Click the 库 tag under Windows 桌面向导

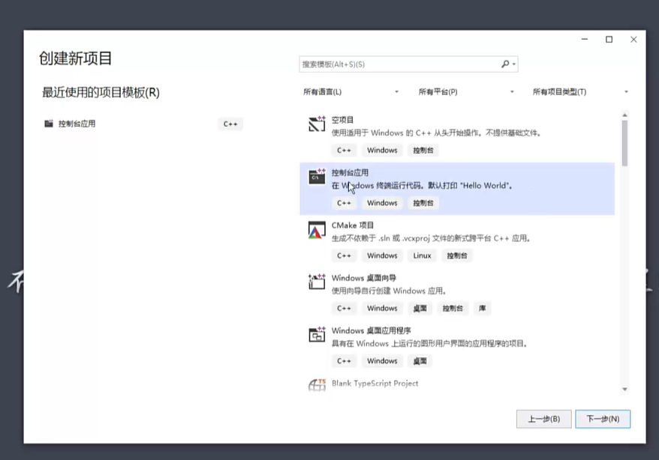pos(482,308)
